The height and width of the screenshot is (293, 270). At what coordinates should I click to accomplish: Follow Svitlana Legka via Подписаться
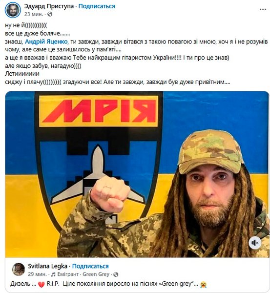tap(90, 266)
